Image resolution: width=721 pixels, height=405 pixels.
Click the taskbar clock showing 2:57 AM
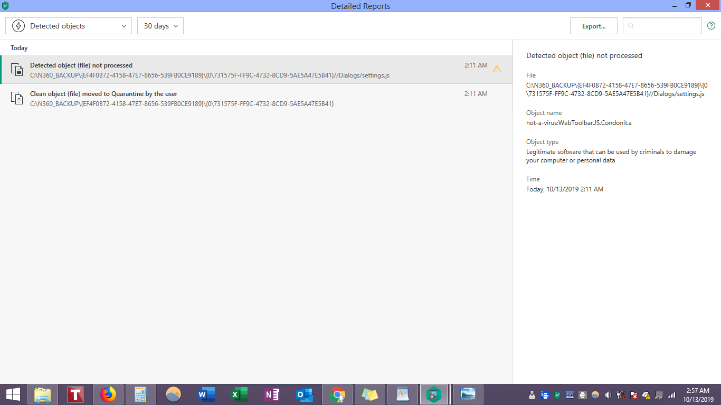[698, 394]
